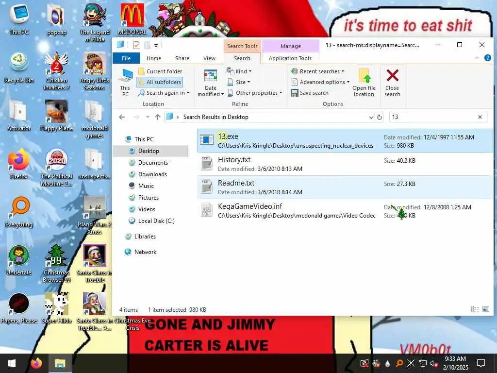Open the taskbar notification center icon
The width and height of the screenshot is (497, 373).
pyautogui.click(x=481, y=363)
